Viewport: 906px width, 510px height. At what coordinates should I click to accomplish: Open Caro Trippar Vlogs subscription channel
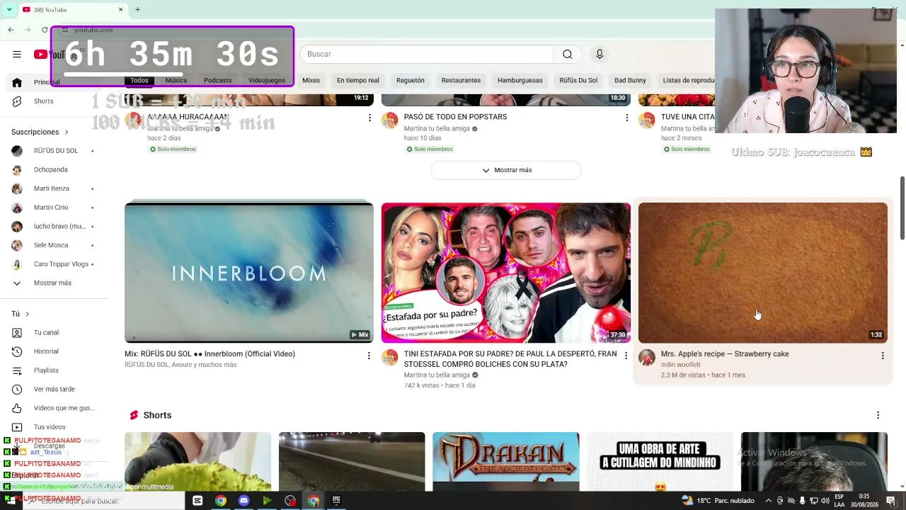tap(53, 264)
